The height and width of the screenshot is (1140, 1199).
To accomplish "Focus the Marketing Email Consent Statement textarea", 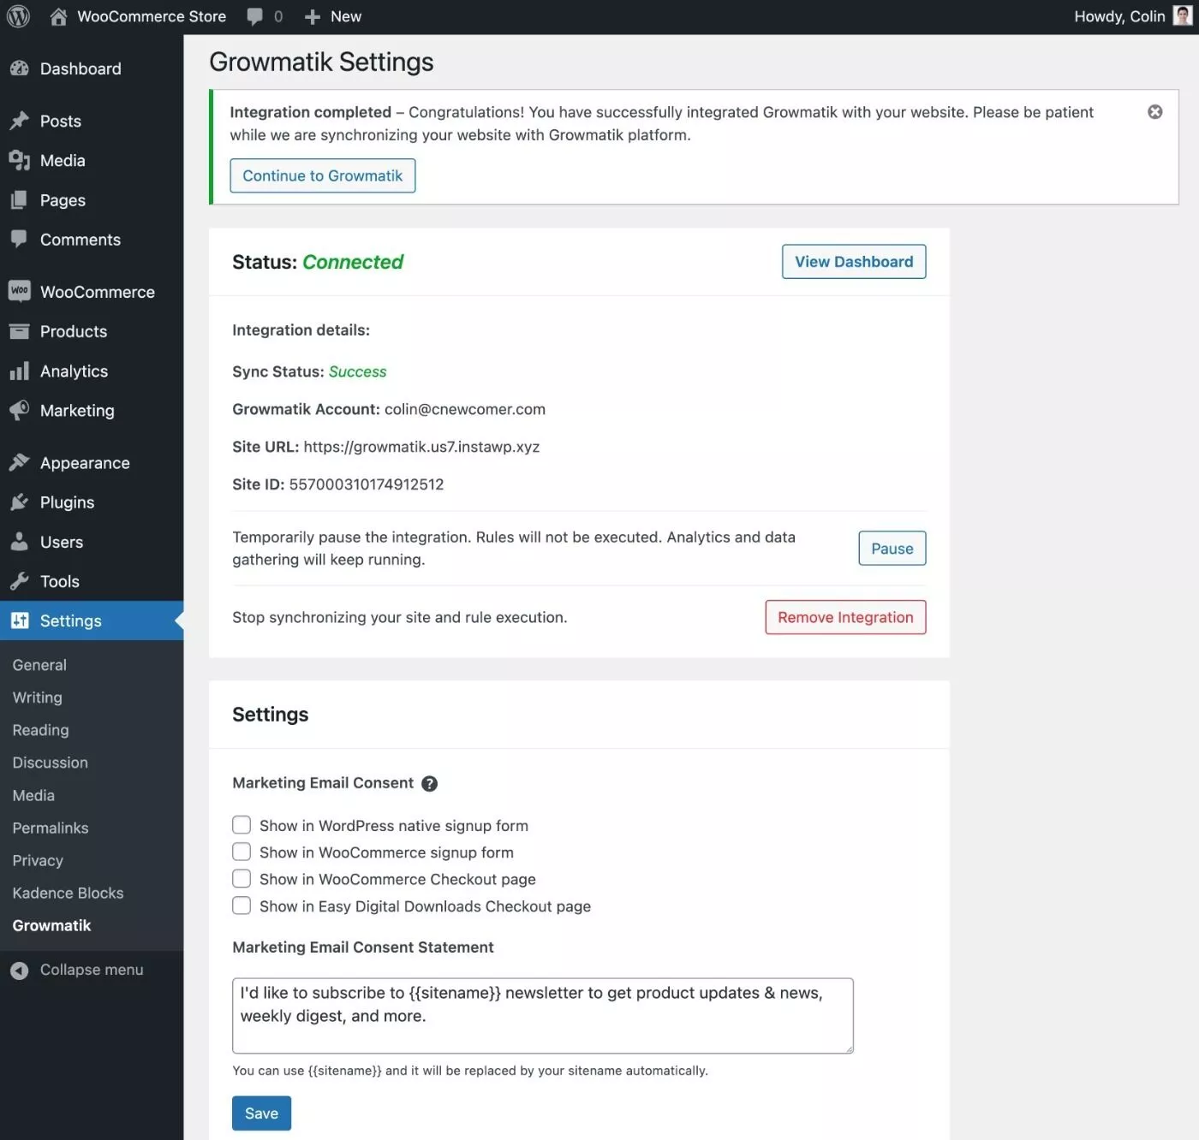I will coord(543,1016).
